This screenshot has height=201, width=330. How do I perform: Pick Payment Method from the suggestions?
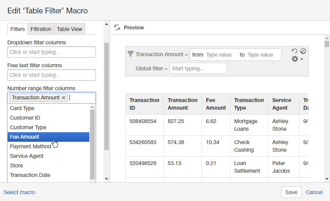click(x=49, y=146)
